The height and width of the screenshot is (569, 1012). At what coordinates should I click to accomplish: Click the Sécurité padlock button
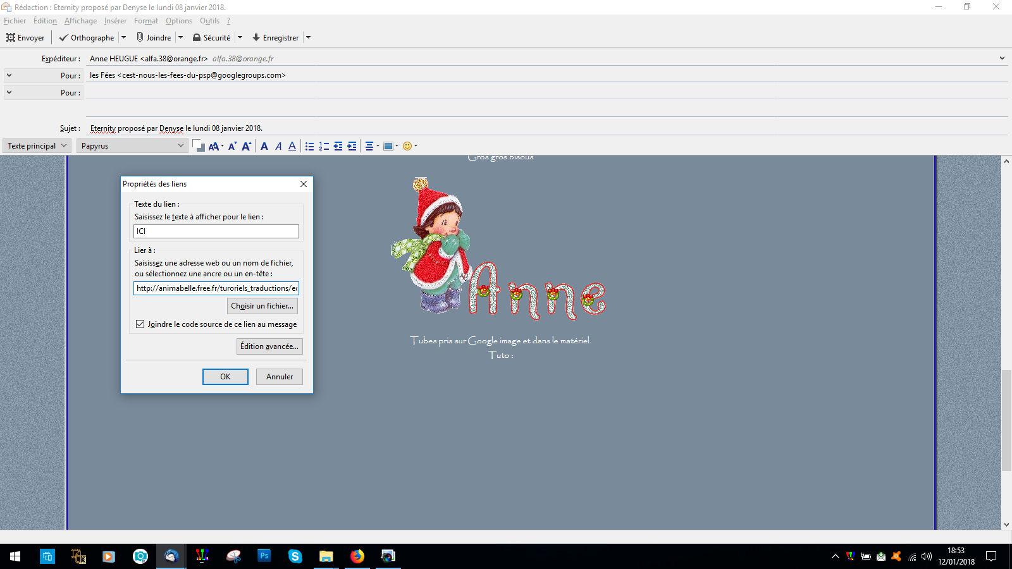tap(211, 37)
